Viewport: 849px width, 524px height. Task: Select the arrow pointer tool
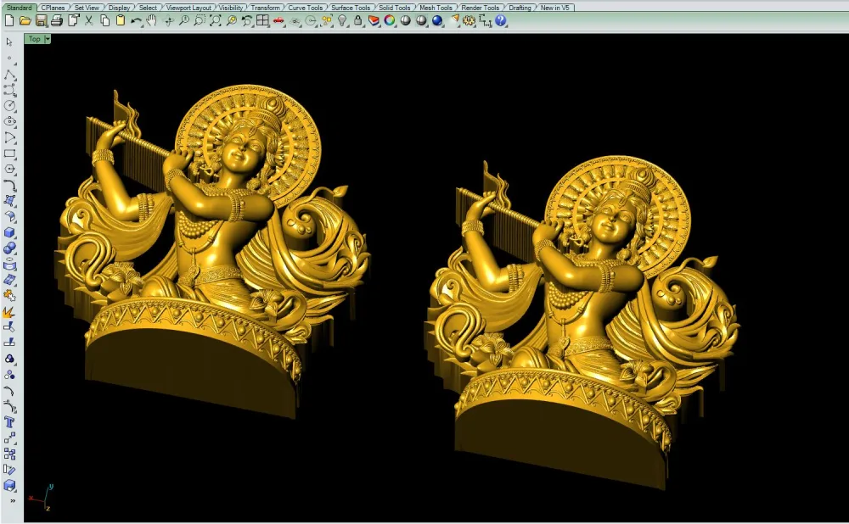pyautogui.click(x=9, y=42)
